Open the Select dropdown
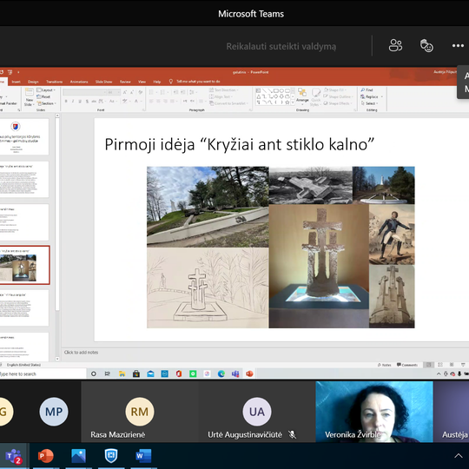The image size is (469, 469). tap(370, 103)
